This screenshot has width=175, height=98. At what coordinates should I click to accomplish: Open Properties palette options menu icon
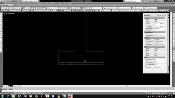tap(168, 17)
